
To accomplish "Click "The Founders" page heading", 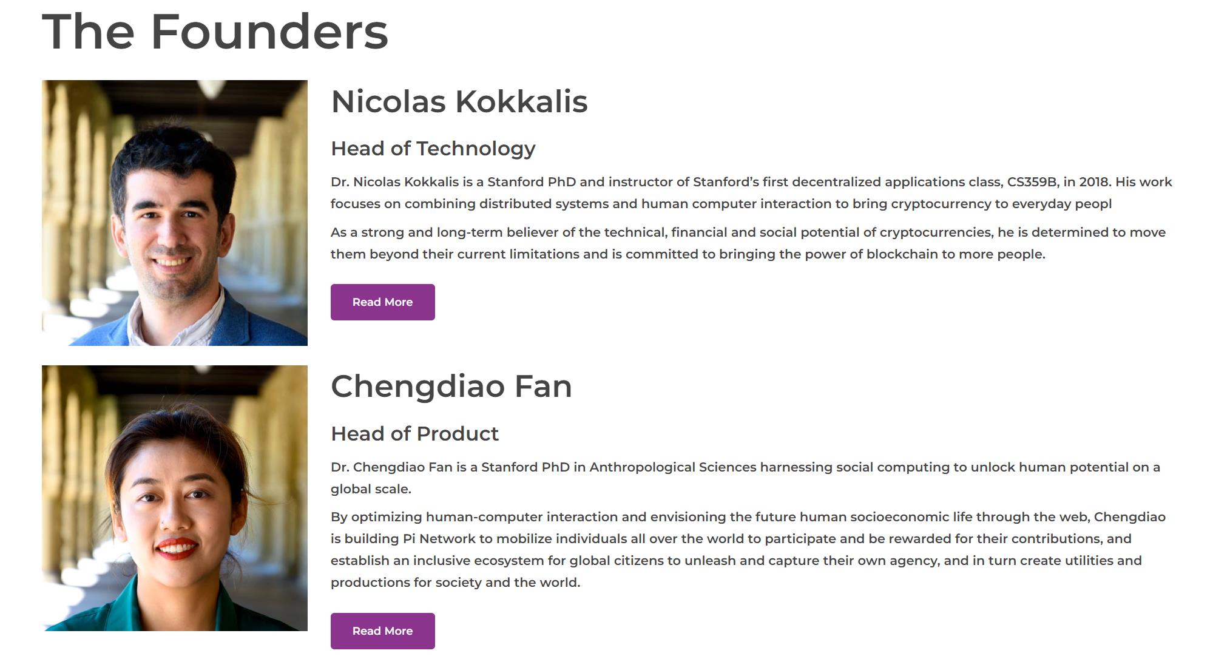I will click(x=215, y=32).
